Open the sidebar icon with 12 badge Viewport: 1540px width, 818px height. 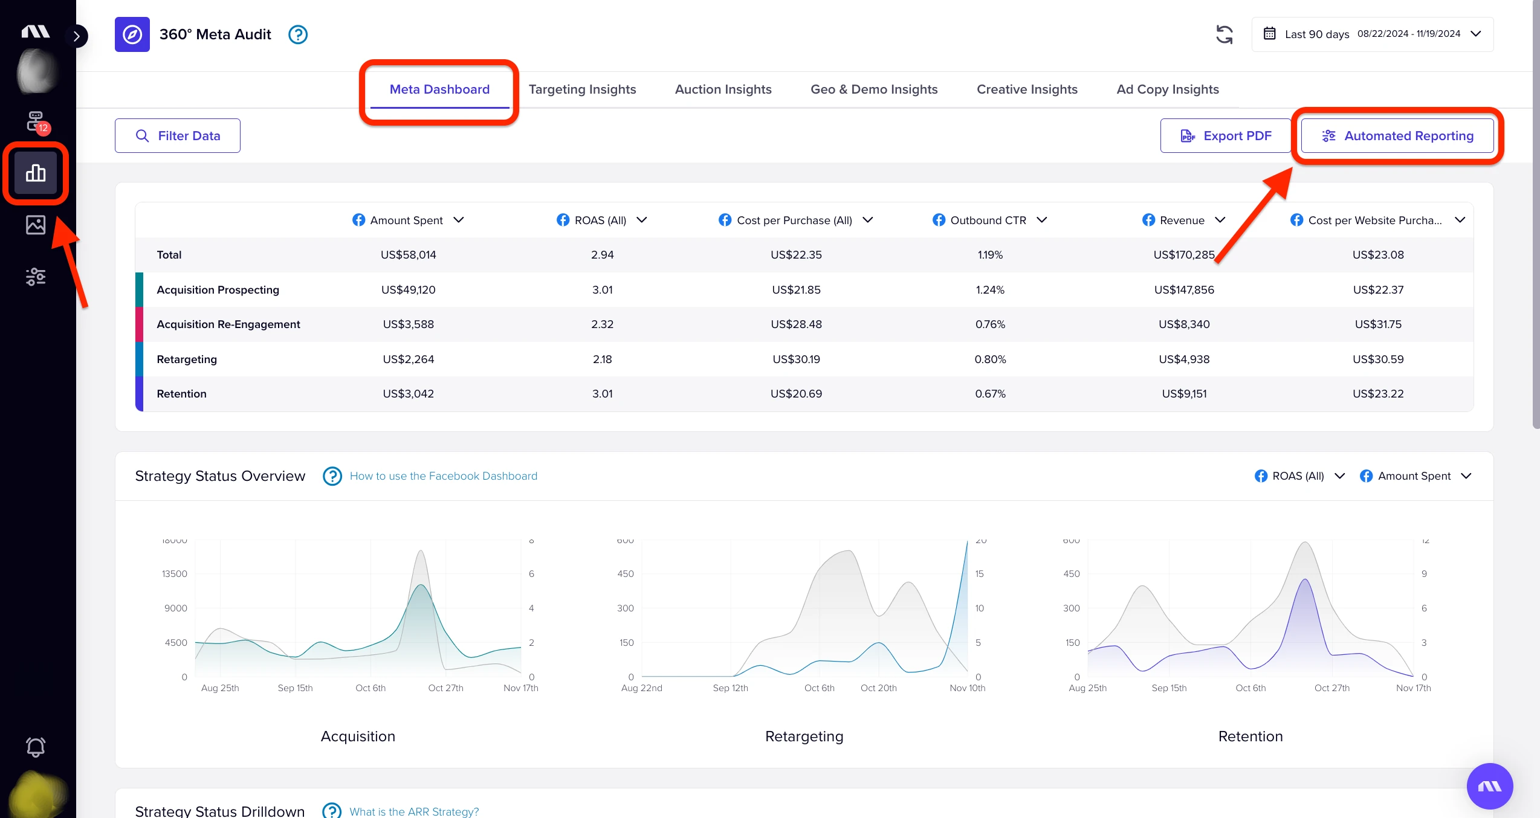(x=36, y=122)
